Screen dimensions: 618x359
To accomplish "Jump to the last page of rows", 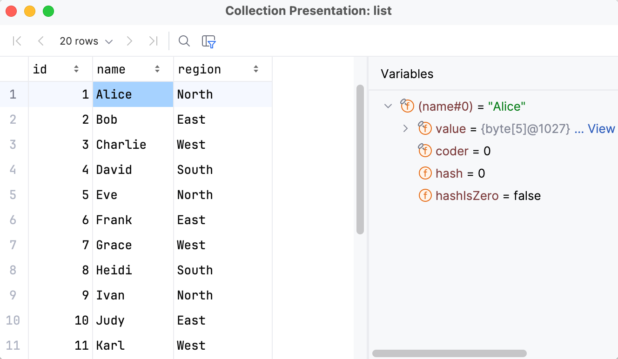I will [x=153, y=41].
